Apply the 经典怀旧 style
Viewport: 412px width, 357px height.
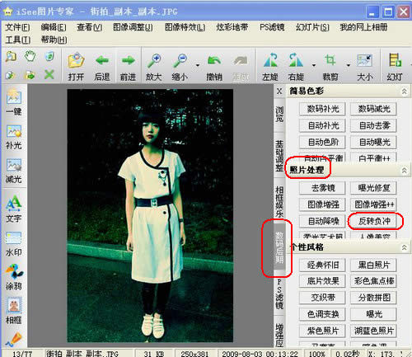click(x=322, y=265)
